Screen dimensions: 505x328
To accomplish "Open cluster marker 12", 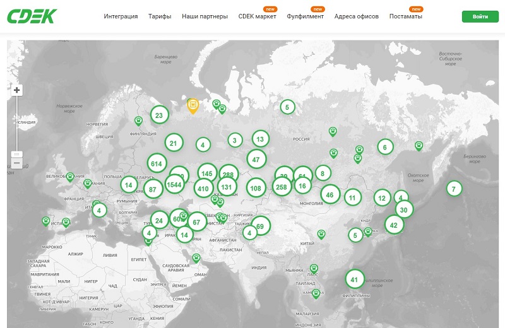I will click(382, 198).
